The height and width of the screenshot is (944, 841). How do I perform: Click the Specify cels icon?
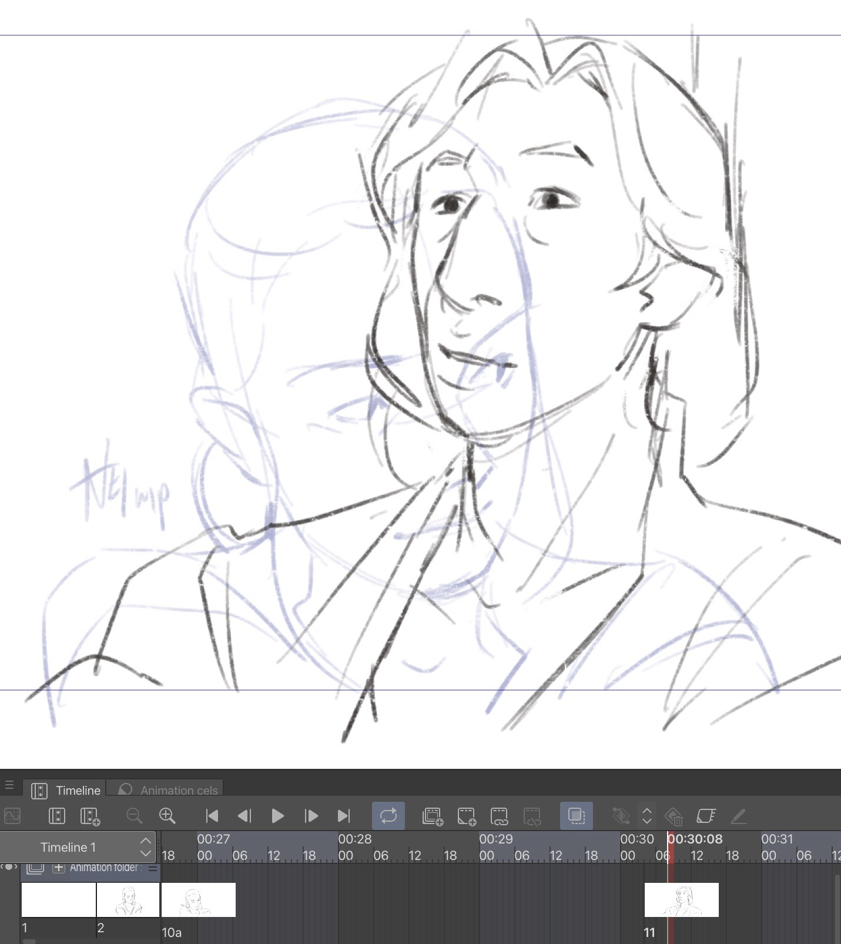click(499, 816)
